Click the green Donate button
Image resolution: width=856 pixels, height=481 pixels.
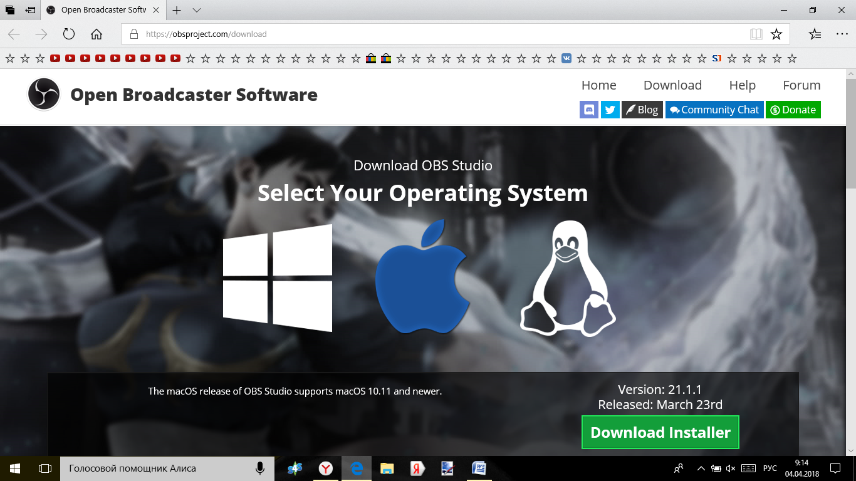793,110
